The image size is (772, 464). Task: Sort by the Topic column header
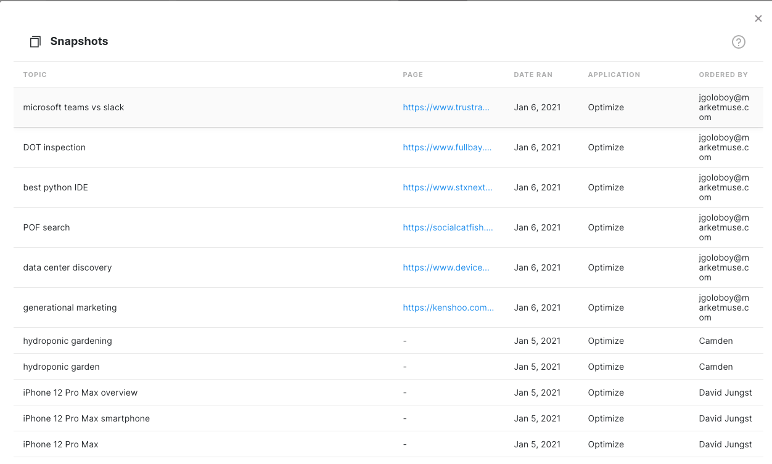35,75
